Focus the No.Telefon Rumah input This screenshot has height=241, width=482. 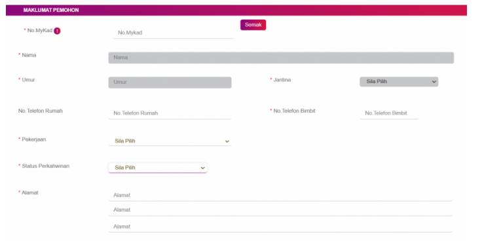(170, 113)
